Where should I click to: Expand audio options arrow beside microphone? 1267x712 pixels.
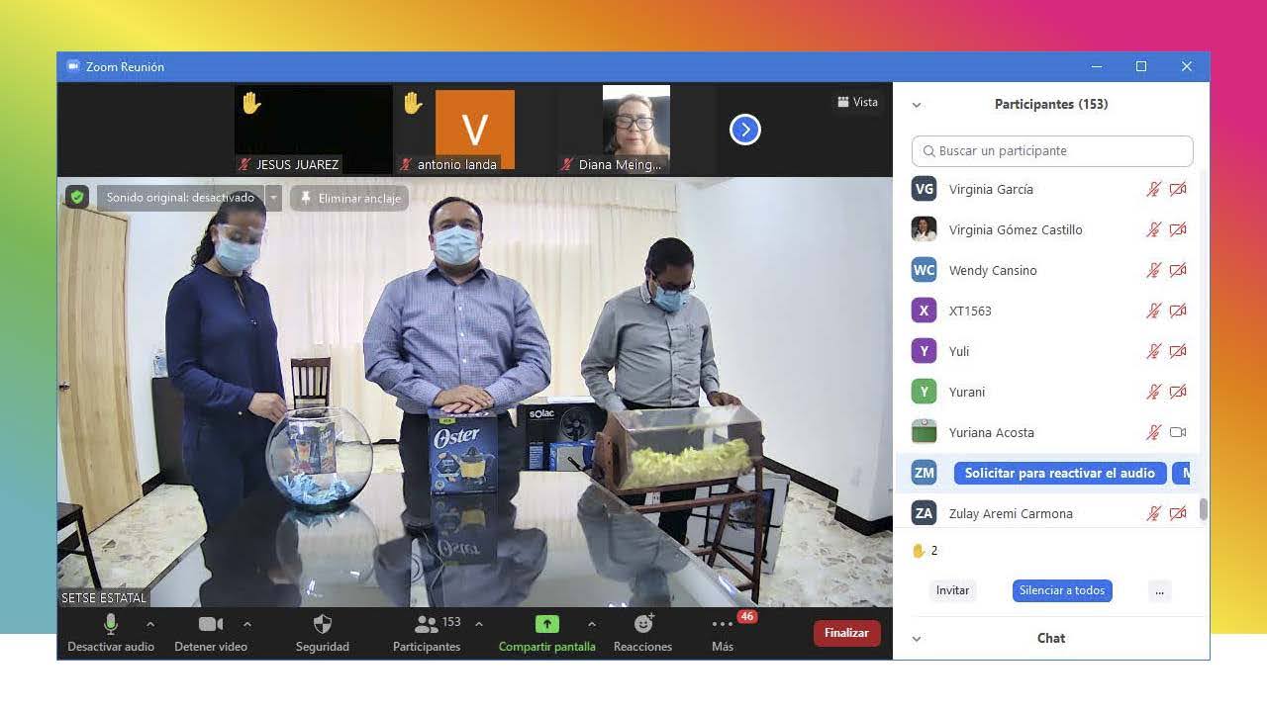(x=150, y=624)
